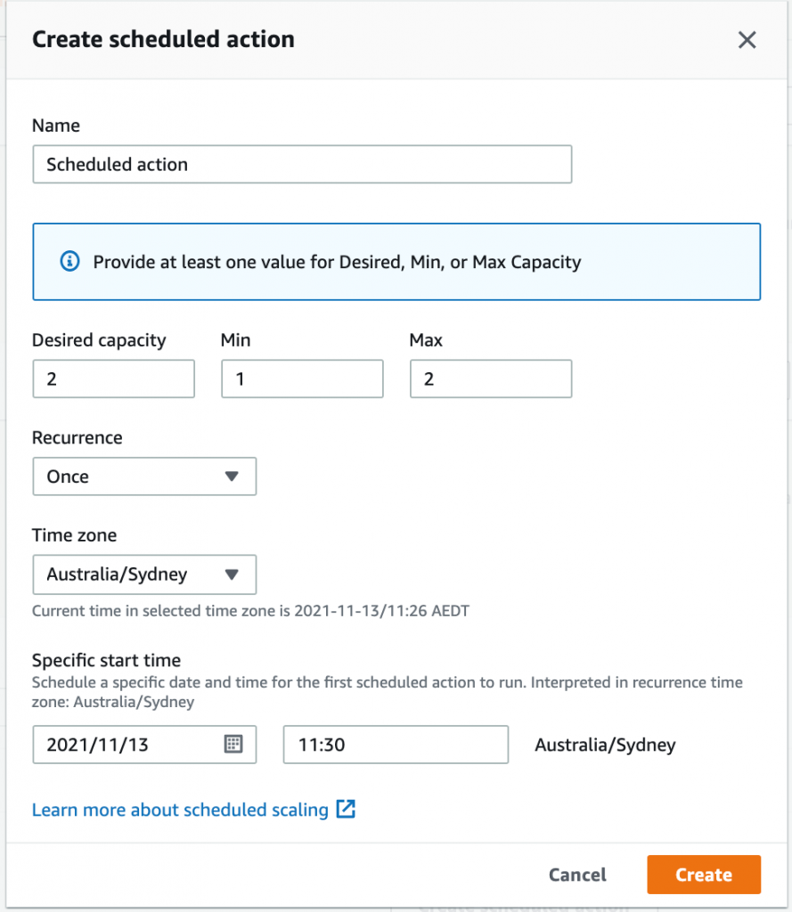Open the calendar date picker icon
792x912 pixels.
(x=233, y=745)
